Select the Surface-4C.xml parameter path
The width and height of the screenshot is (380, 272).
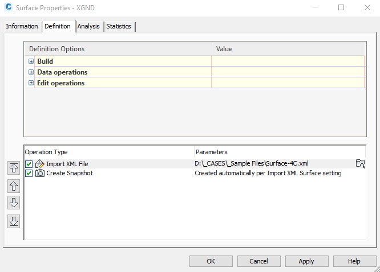tap(252, 164)
